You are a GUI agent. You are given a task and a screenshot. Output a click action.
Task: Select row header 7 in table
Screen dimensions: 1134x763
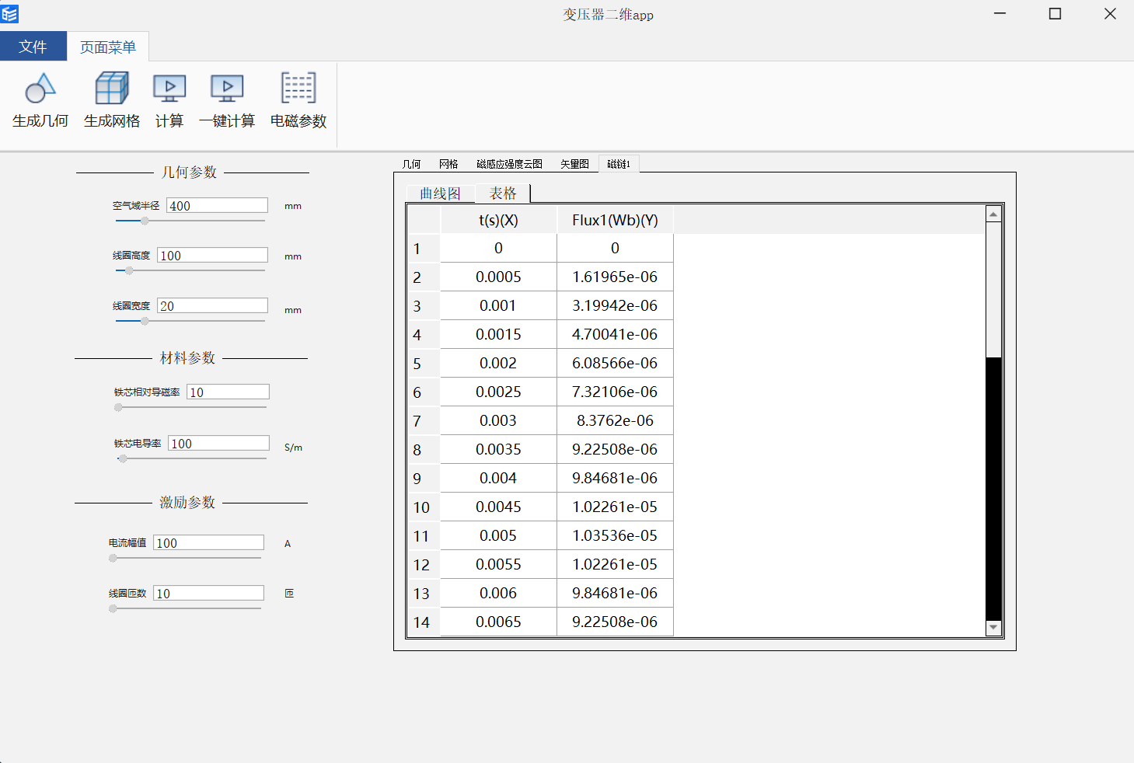pos(424,421)
